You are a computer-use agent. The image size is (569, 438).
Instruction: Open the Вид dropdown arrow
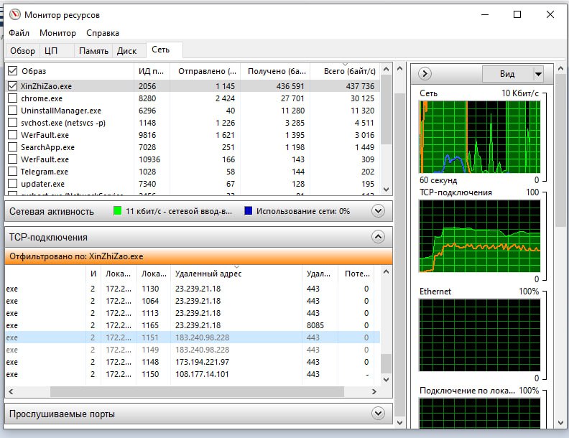(x=539, y=74)
